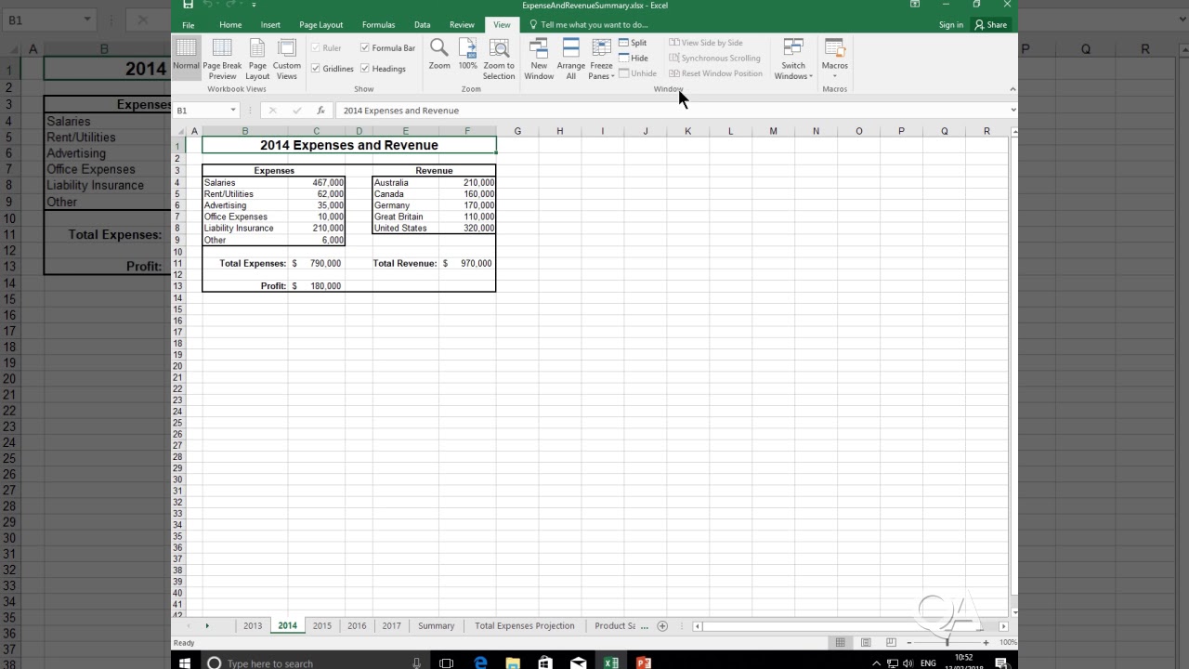
Task: Launch PowerPoint from Windows taskbar
Action: coord(644,662)
